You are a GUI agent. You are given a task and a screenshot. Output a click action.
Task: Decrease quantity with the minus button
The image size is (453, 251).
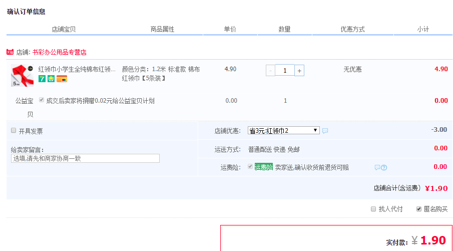pyautogui.click(x=270, y=71)
